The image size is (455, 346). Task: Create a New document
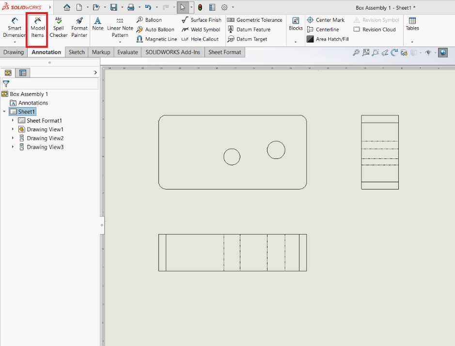point(79,7)
